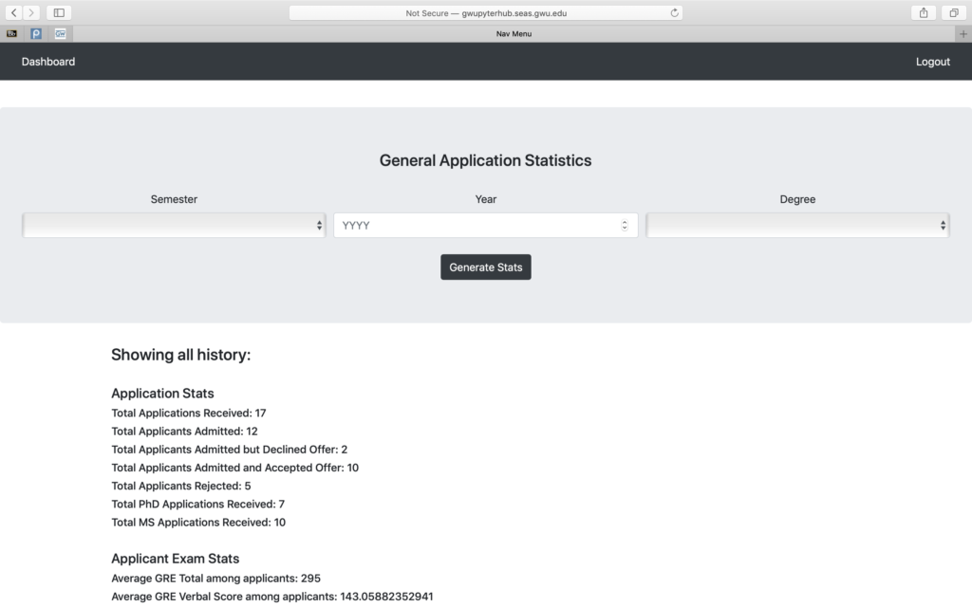Click the Year field stepper arrows

pyautogui.click(x=624, y=226)
